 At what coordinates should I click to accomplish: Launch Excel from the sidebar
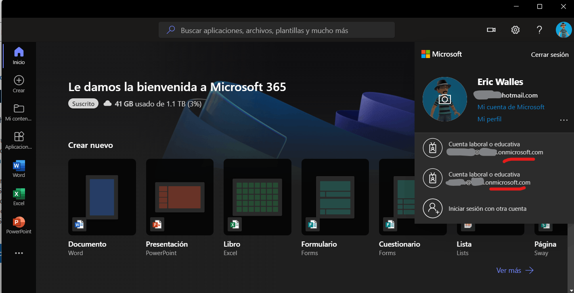click(x=19, y=197)
